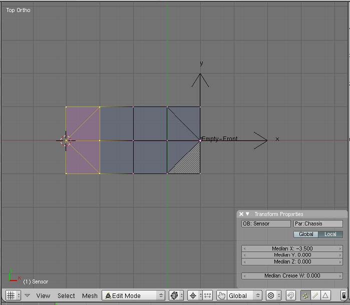This screenshot has height=305, width=350.
Task: Click the draw type selector stepper arrows
Action: click(181, 295)
